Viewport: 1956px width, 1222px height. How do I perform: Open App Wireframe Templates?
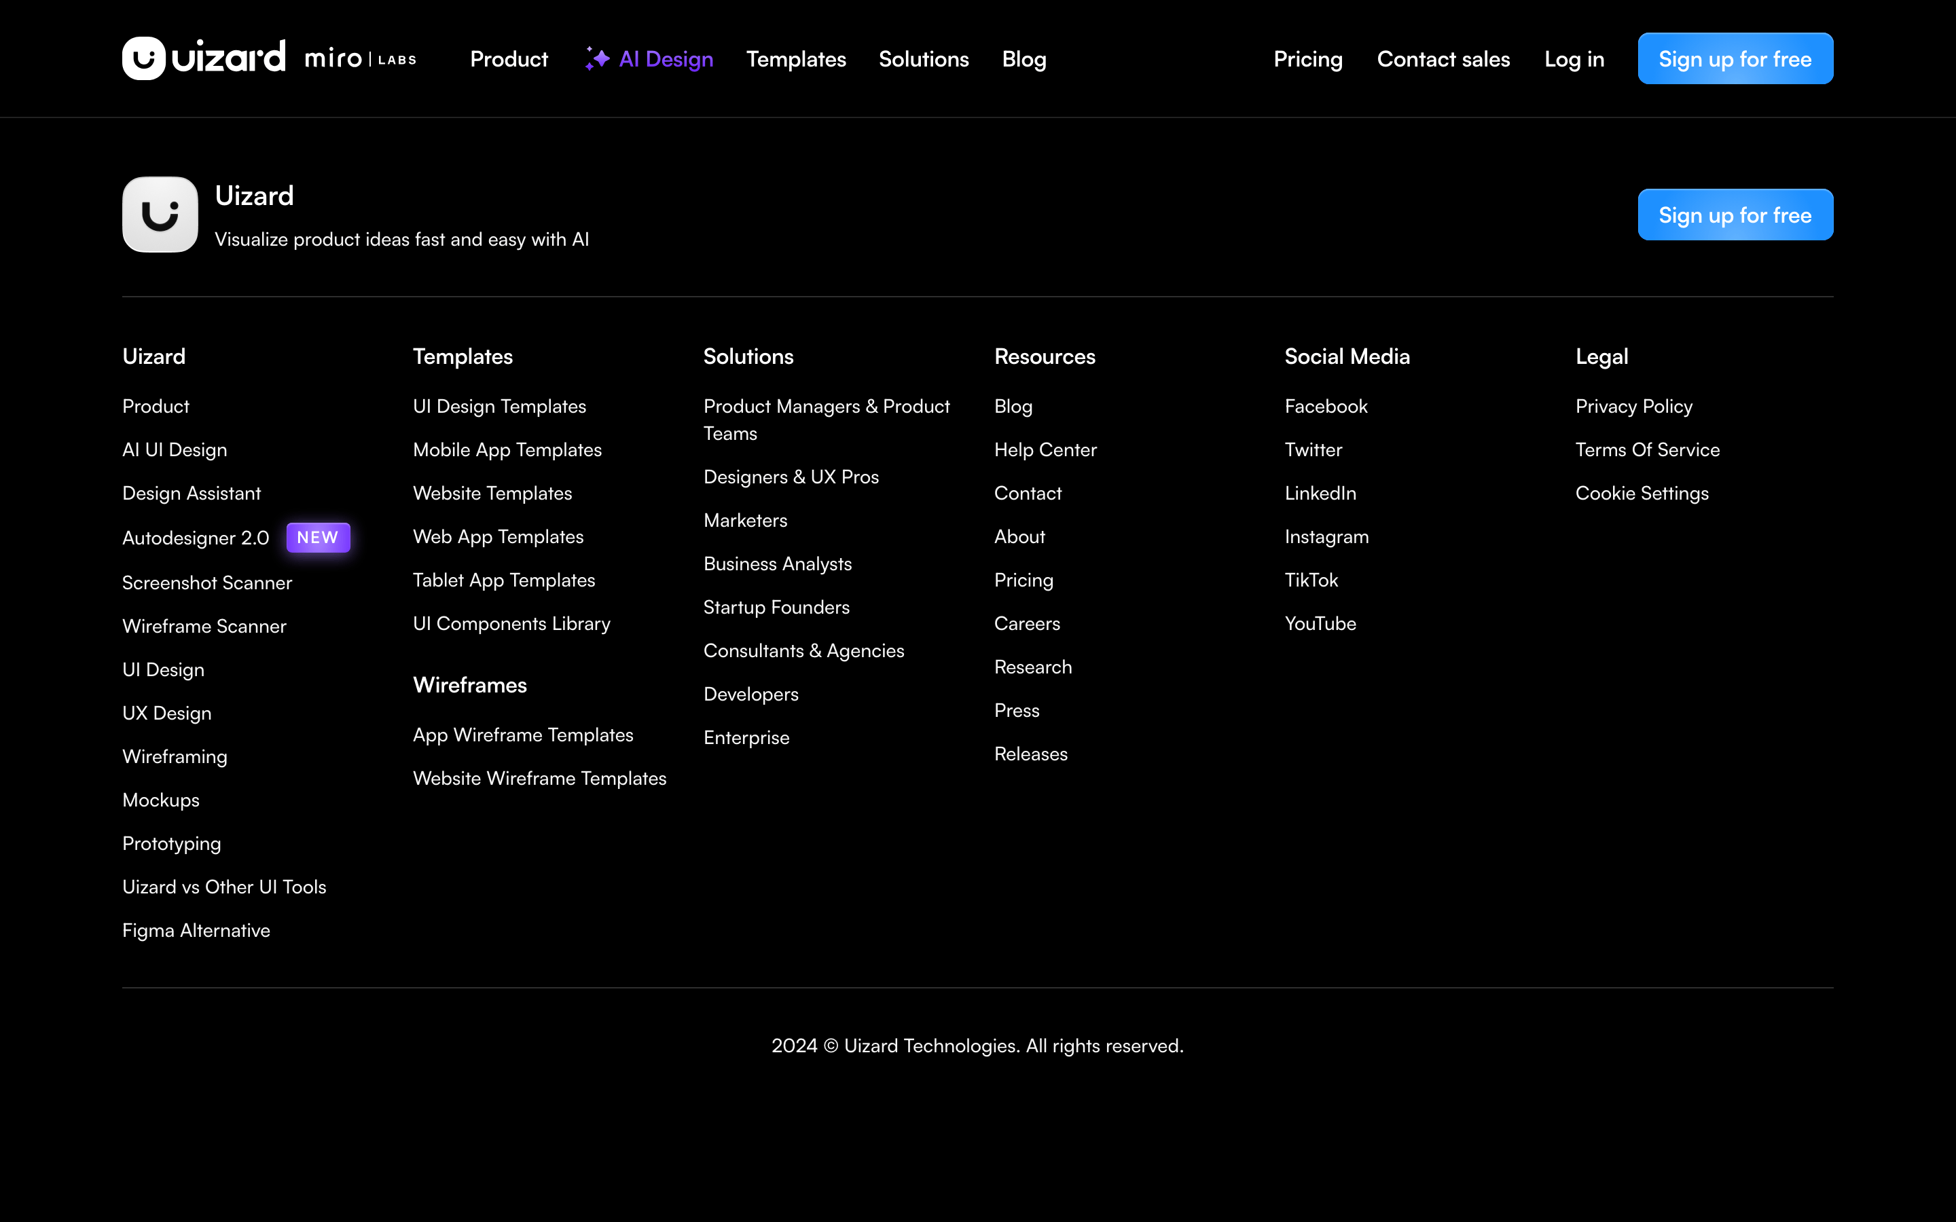point(523,735)
